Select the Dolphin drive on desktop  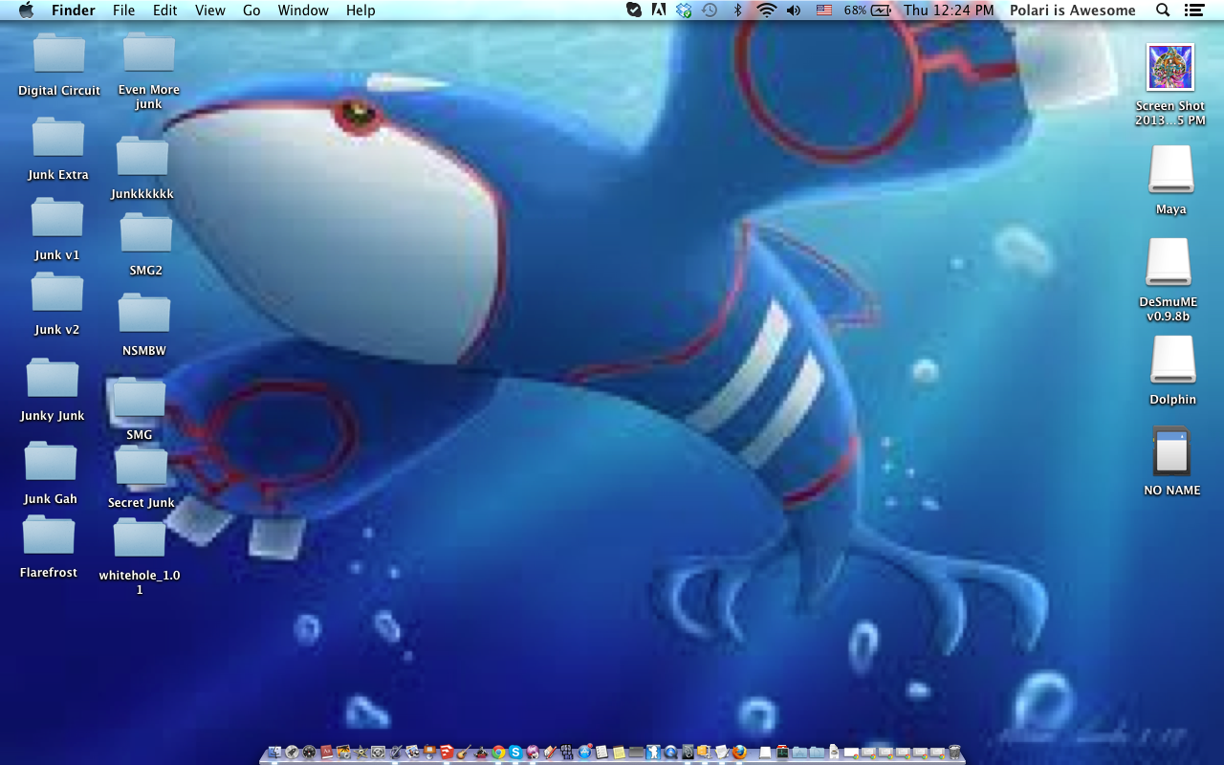point(1172,360)
